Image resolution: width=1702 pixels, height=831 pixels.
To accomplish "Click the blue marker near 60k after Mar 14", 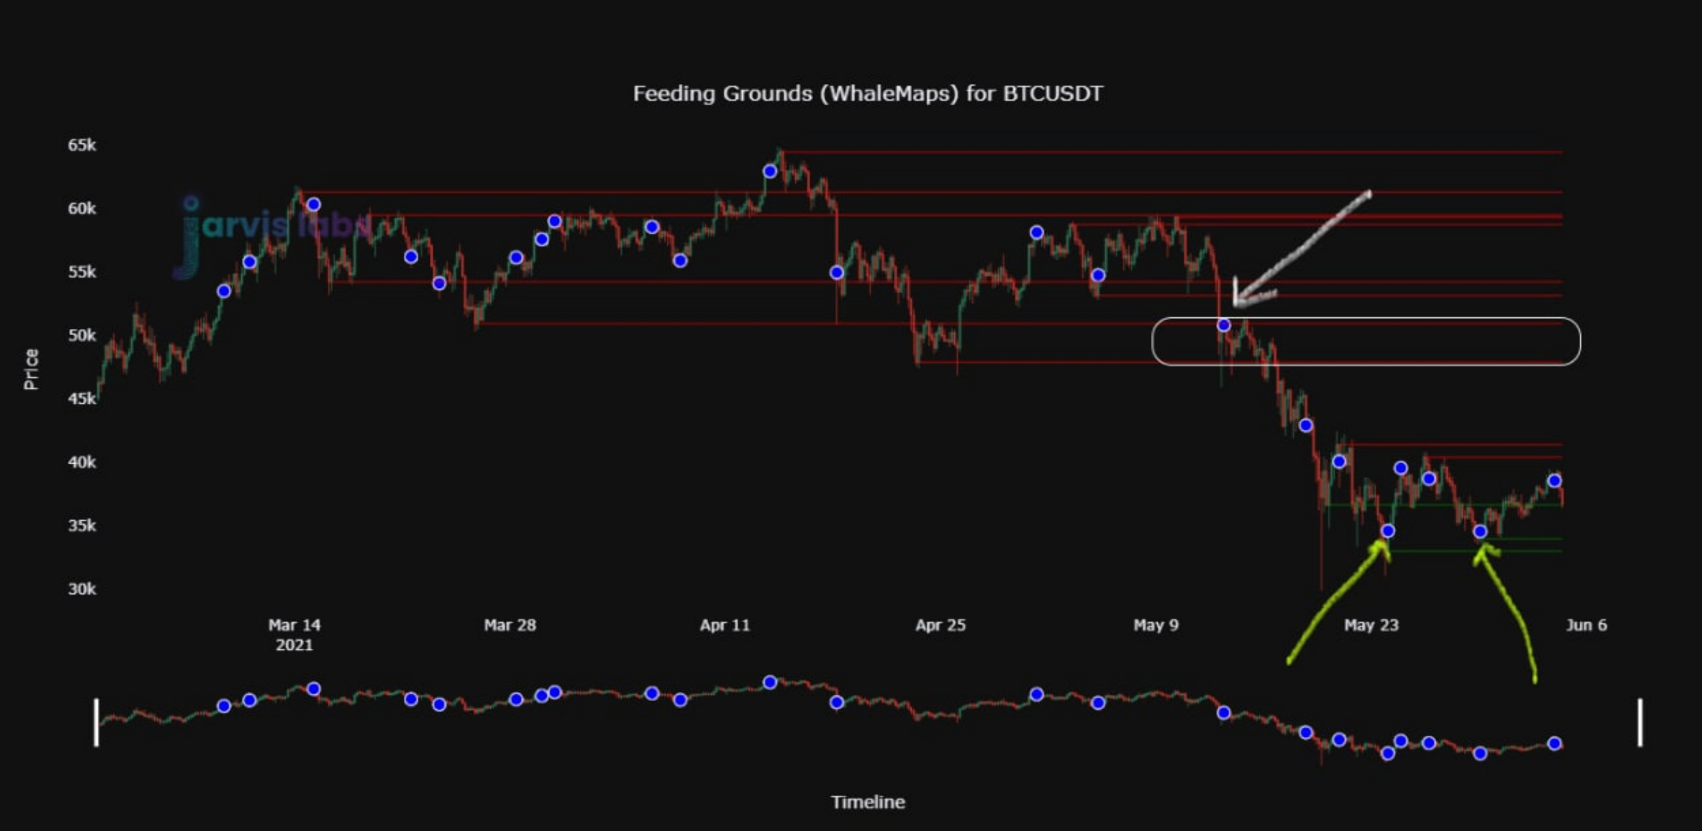I will click(x=314, y=204).
